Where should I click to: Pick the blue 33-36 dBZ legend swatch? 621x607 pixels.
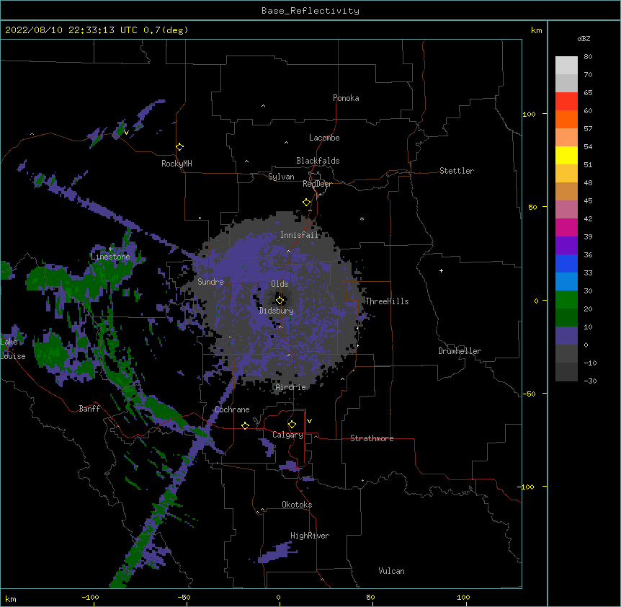(x=566, y=263)
